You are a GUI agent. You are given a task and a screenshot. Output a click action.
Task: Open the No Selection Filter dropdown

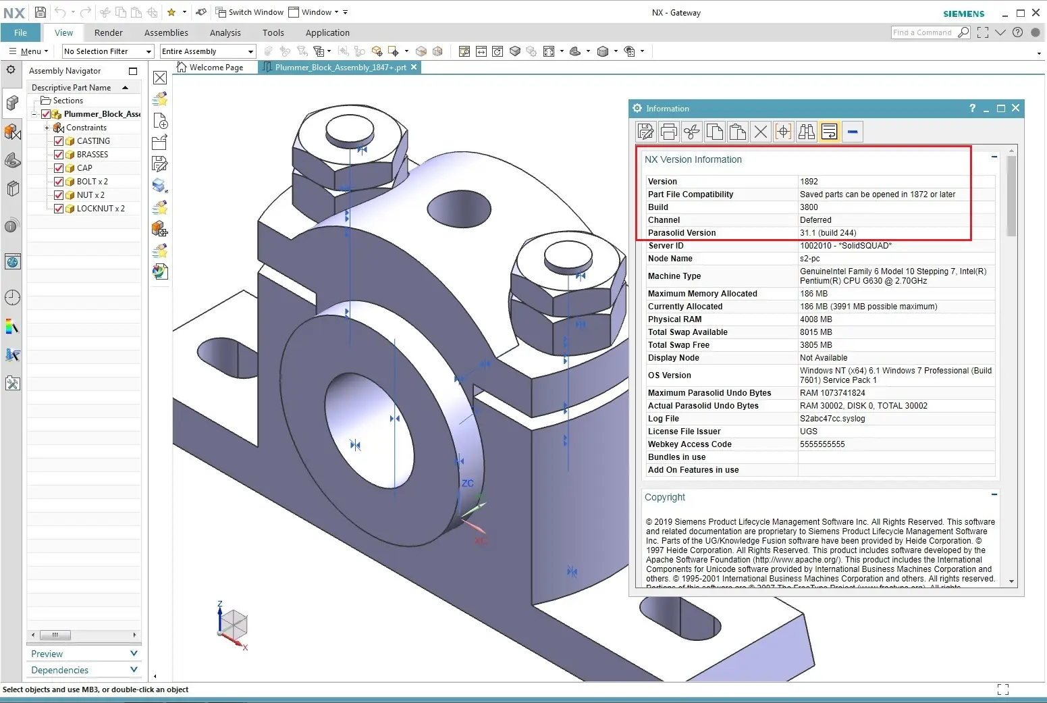pyautogui.click(x=149, y=51)
